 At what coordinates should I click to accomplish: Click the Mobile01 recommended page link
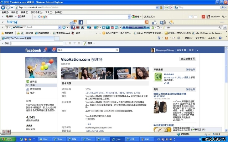(x=169, y=74)
